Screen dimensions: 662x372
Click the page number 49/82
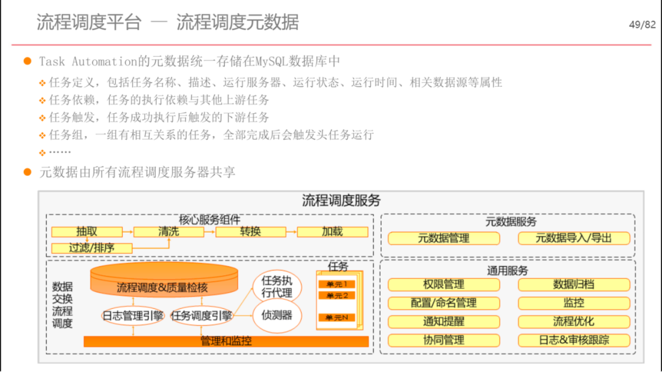point(642,25)
